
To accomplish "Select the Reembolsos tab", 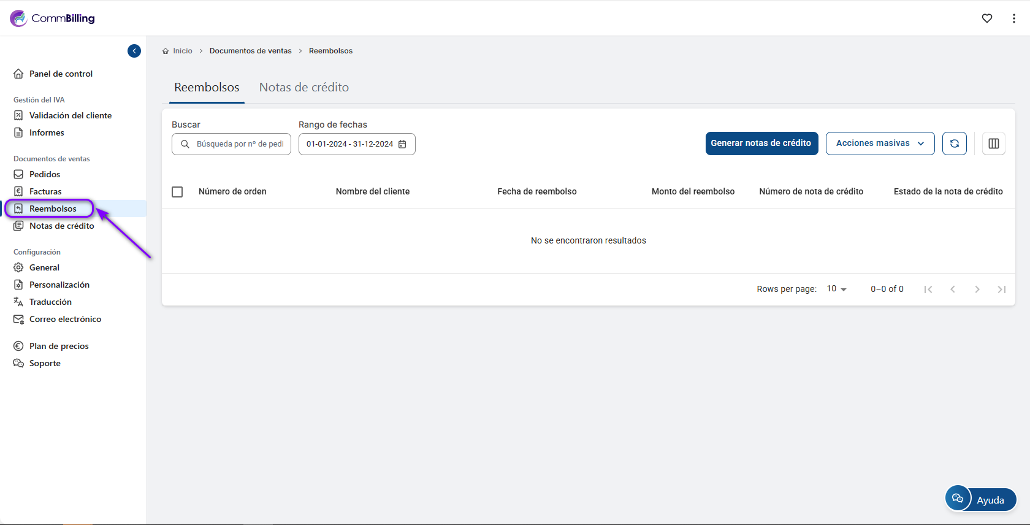I will tap(207, 87).
